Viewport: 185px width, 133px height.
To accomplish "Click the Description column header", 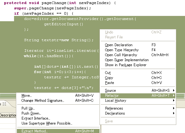I will click(8, 115).
